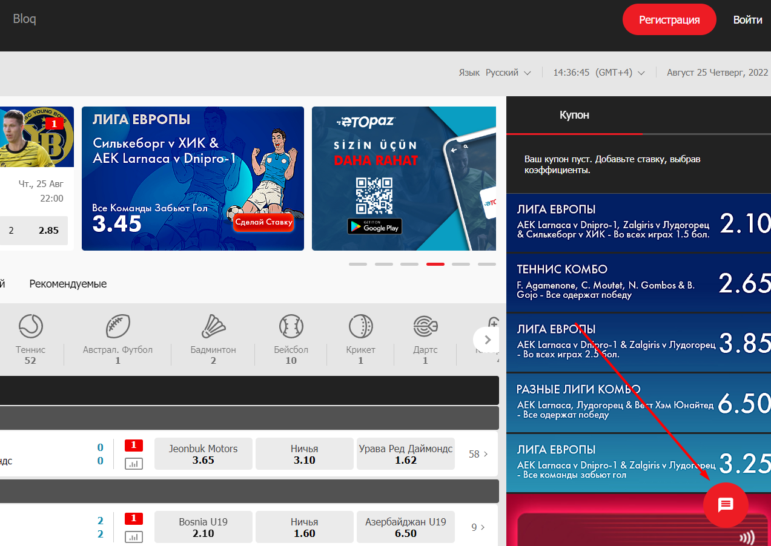This screenshot has width=771, height=546.
Task: Click the QR code on the eTopaz banner
Action: 374,196
